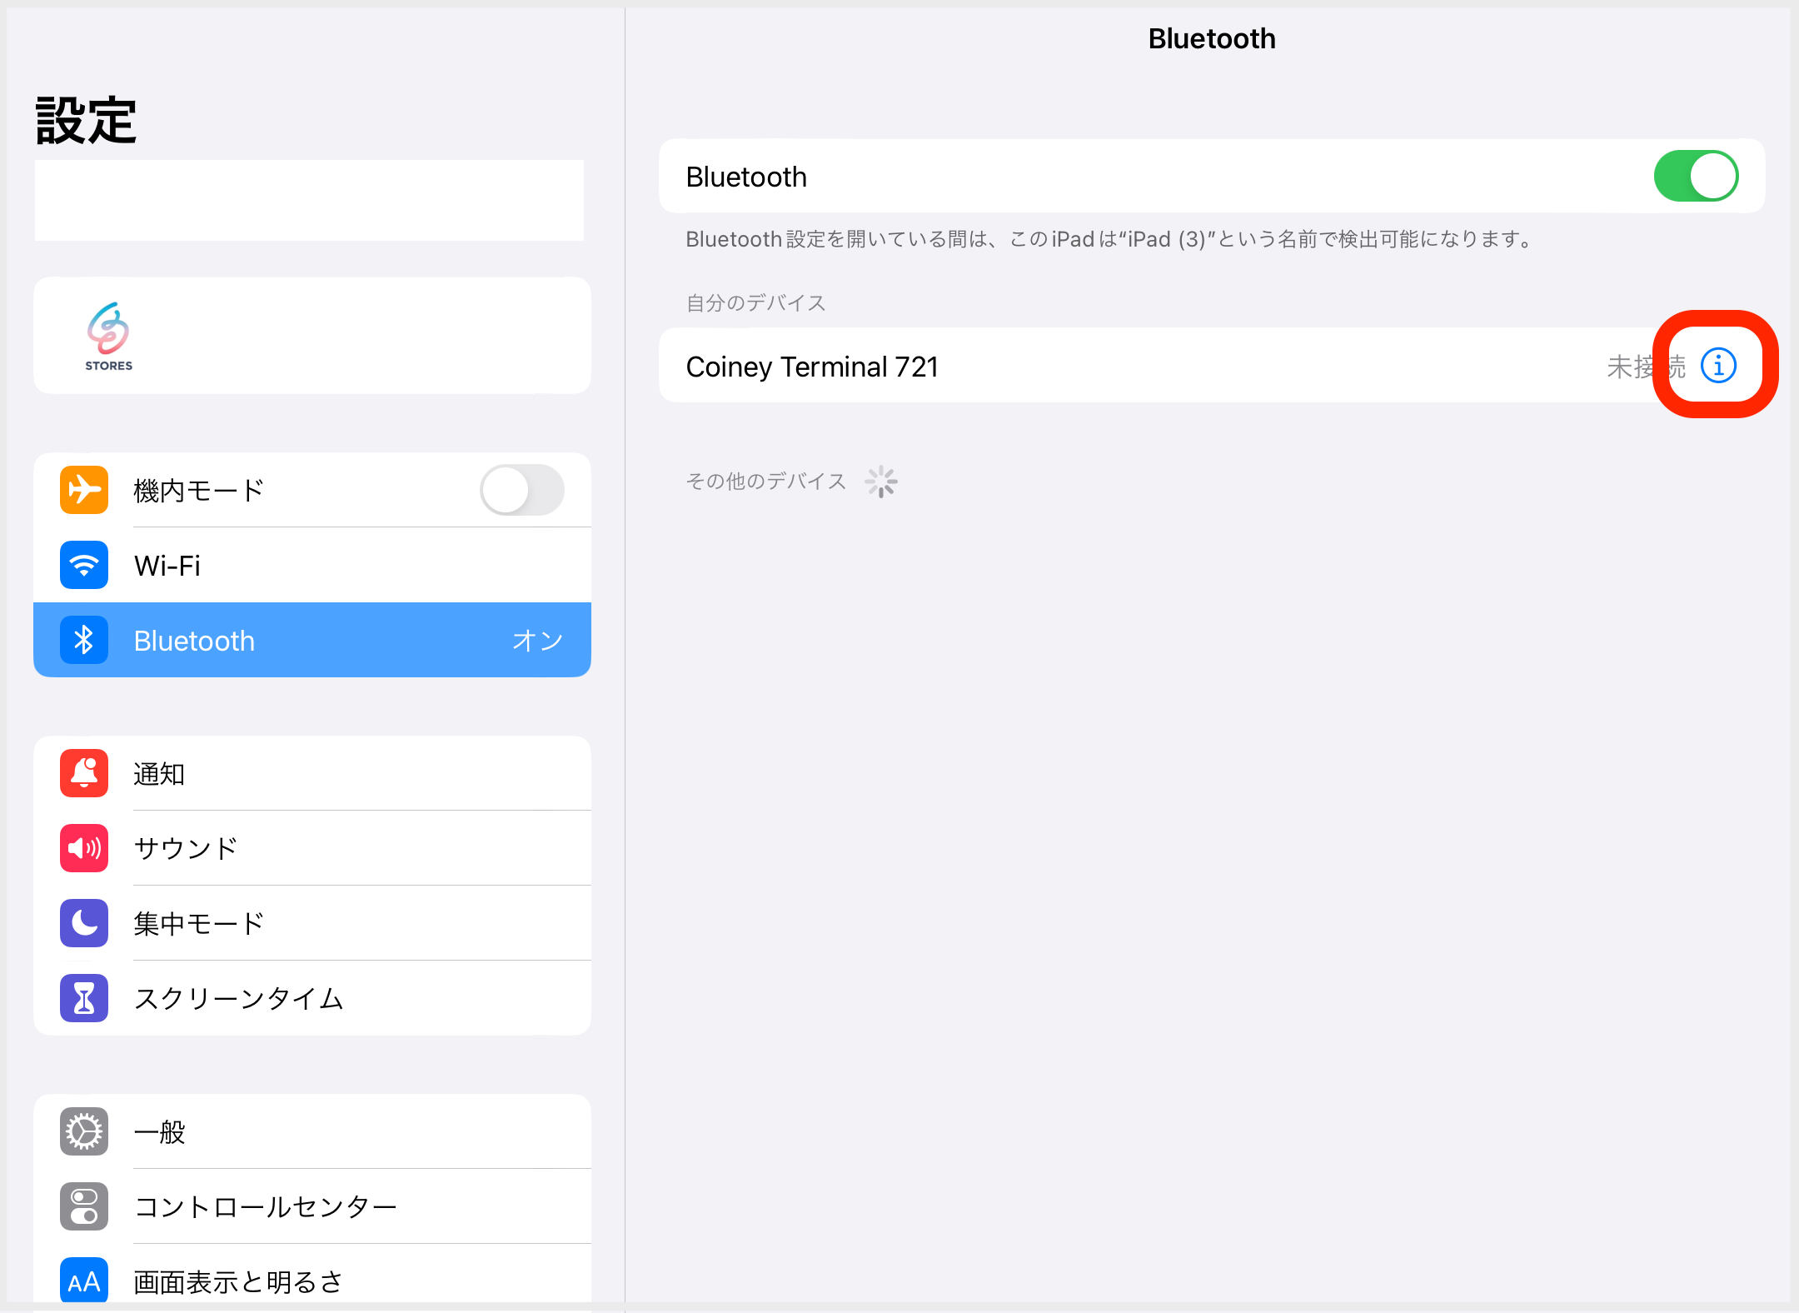Viewport: 1799px width, 1313px height.
Task: Open the 通知 settings row
Action: 312,773
